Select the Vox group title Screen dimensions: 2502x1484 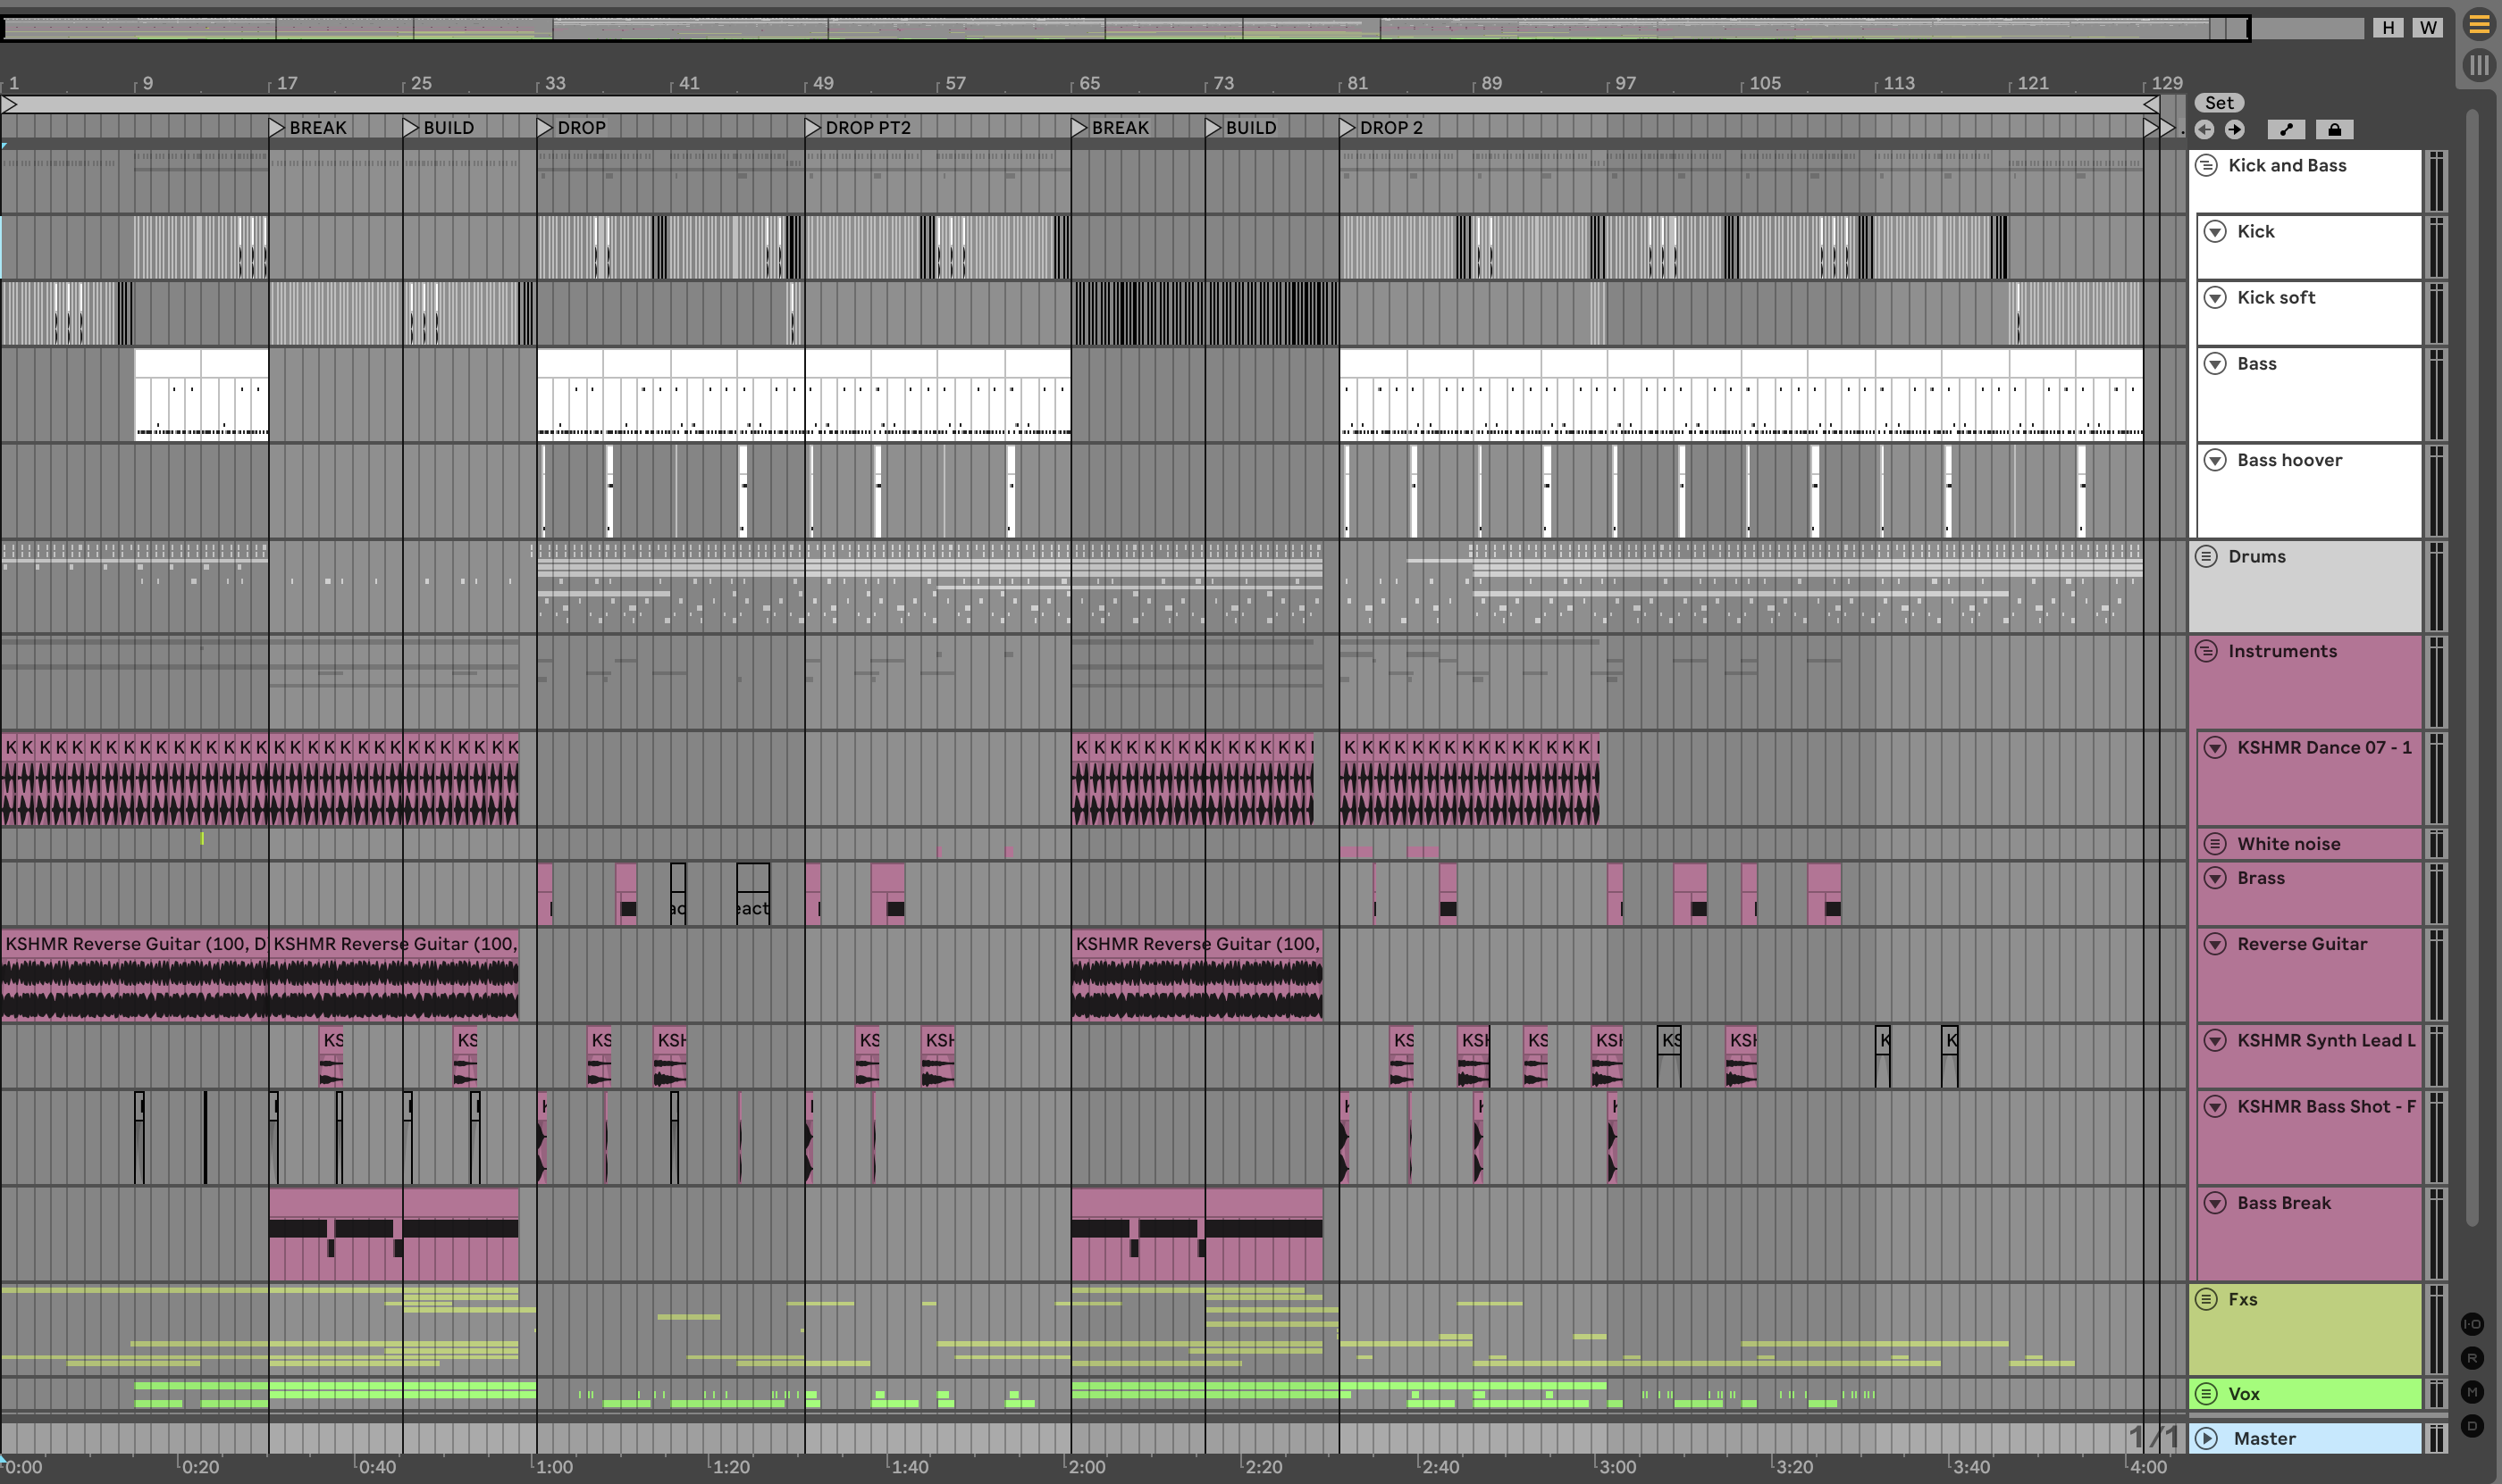[2244, 1393]
